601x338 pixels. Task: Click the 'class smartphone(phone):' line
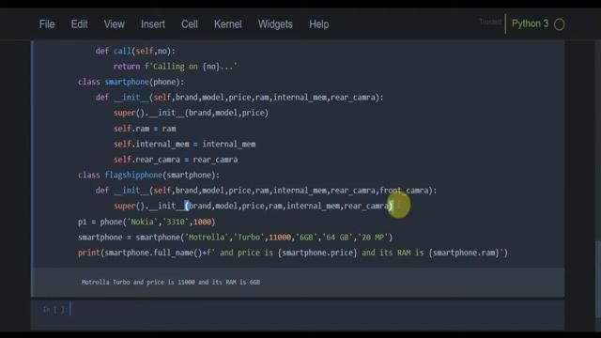coord(131,82)
